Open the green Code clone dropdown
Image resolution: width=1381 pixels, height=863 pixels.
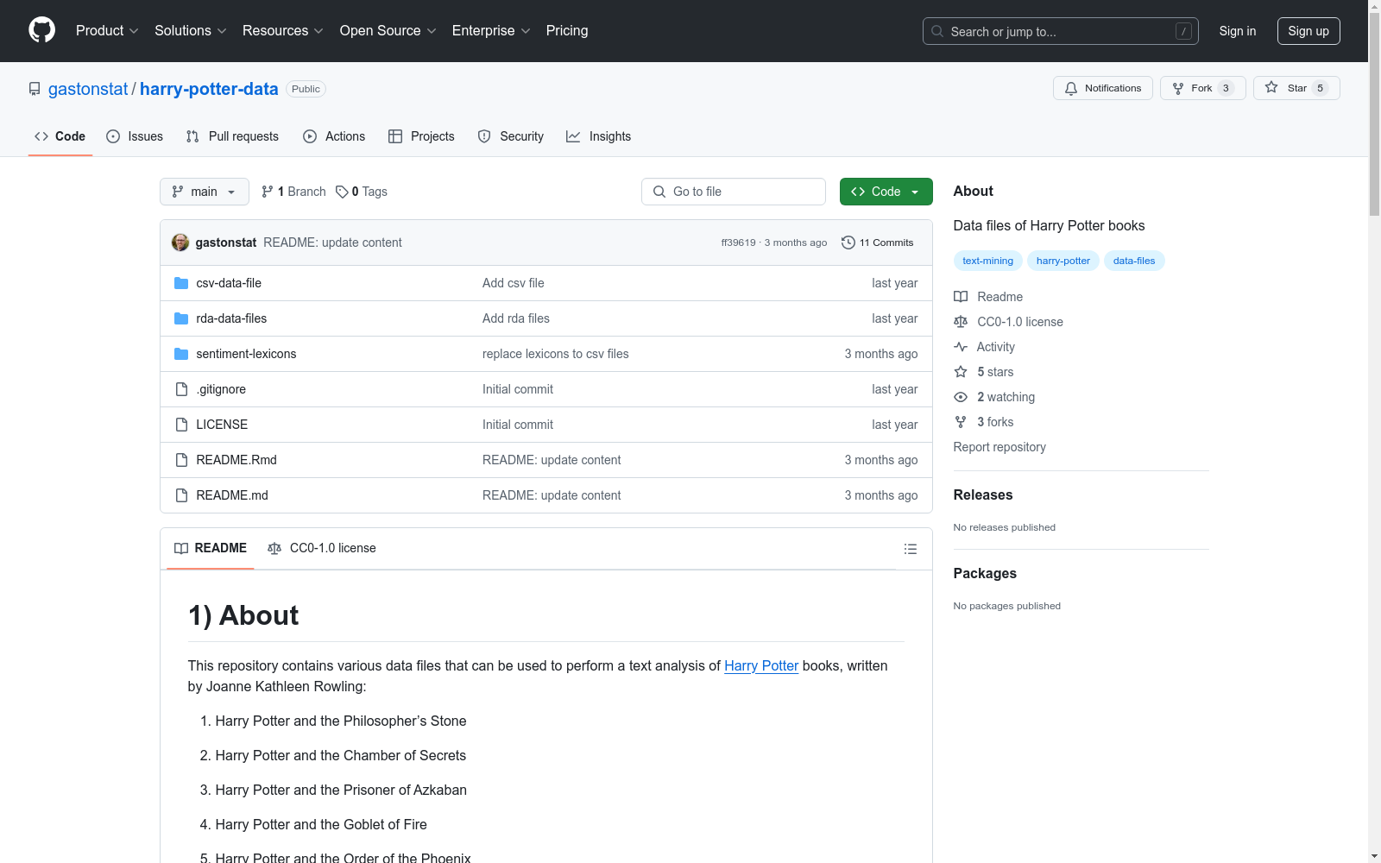click(886, 192)
